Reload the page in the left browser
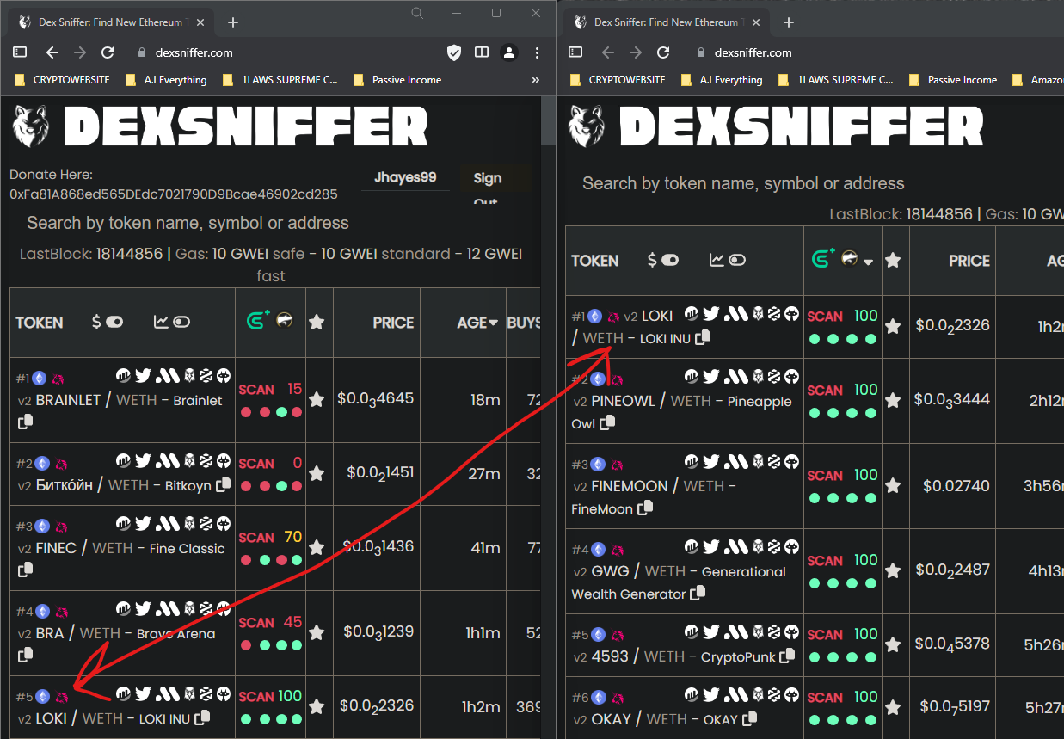 108,52
